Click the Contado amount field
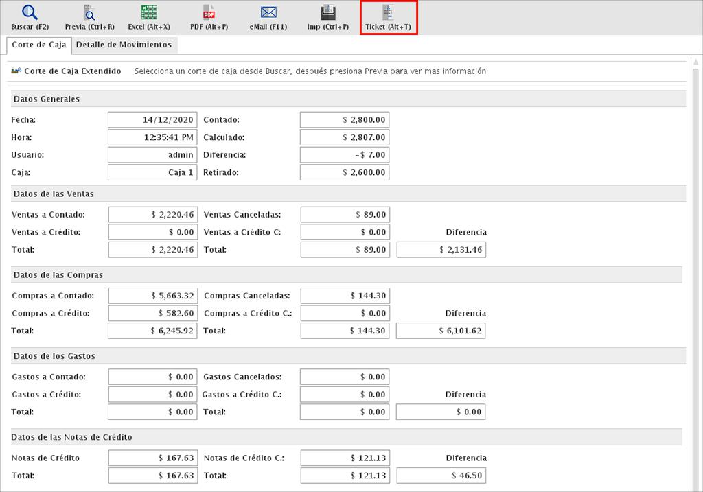This screenshot has height=492, width=703. tap(345, 119)
